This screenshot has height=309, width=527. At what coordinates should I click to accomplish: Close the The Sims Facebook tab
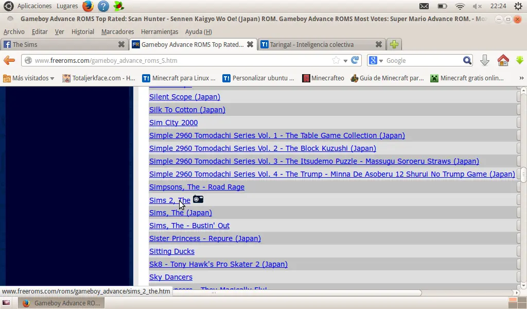[x=121, y=44]
